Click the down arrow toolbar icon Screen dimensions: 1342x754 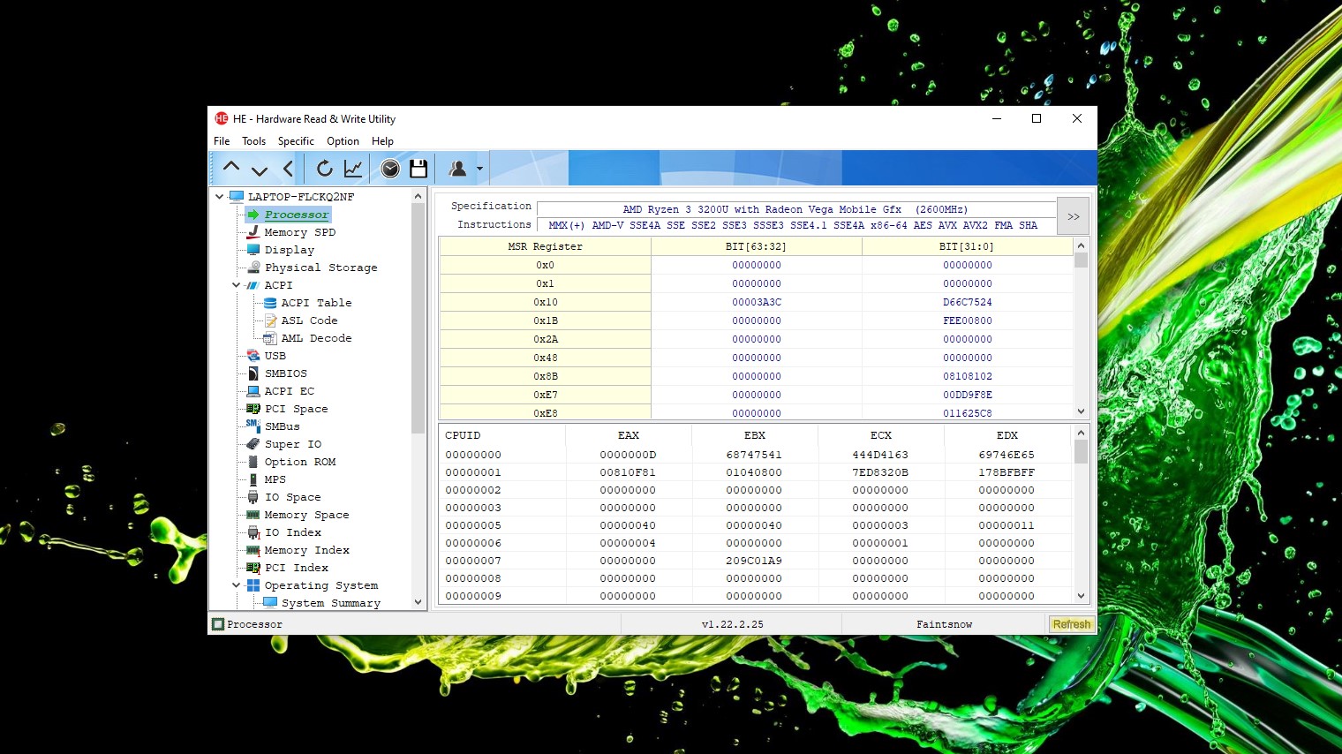[260, 169]
